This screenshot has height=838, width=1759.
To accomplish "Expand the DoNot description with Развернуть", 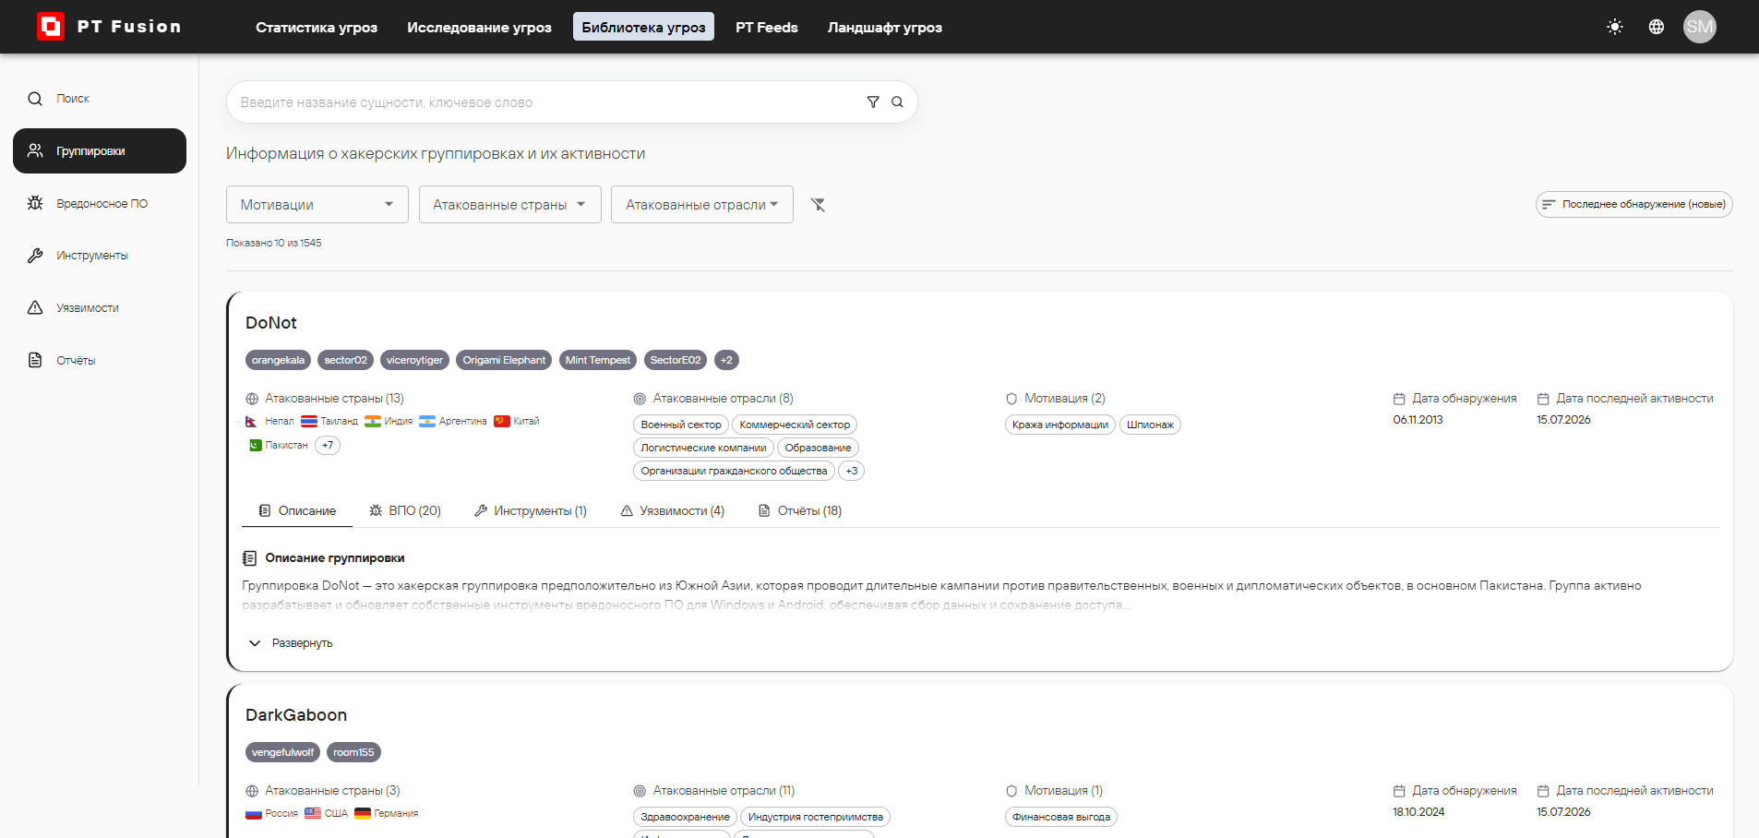I will [291, 643].
